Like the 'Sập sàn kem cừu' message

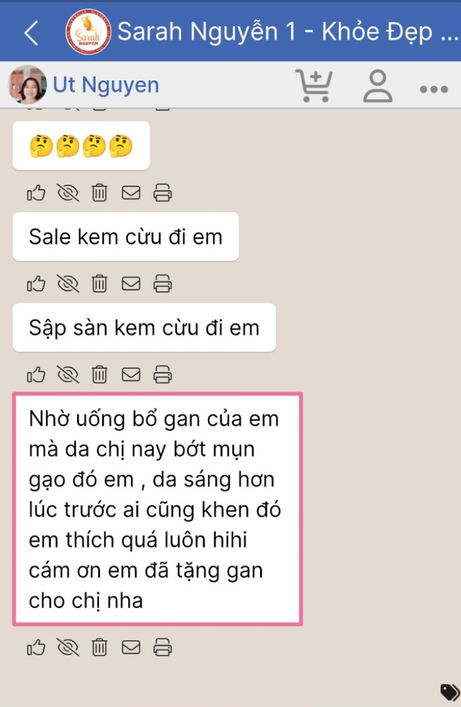[36, 375]
